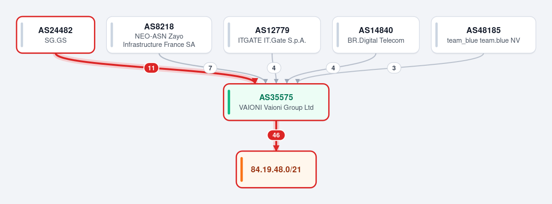This screenshot has width=552, height=204.
Task: Click the gray bar on AS8218 node
Action: [112, 35]
